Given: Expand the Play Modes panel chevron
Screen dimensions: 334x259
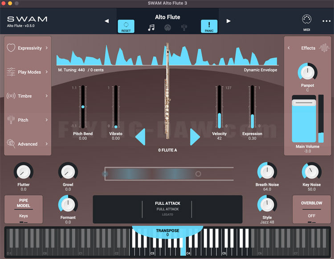Looking at the screenshot, I should [x=47, y=72].
